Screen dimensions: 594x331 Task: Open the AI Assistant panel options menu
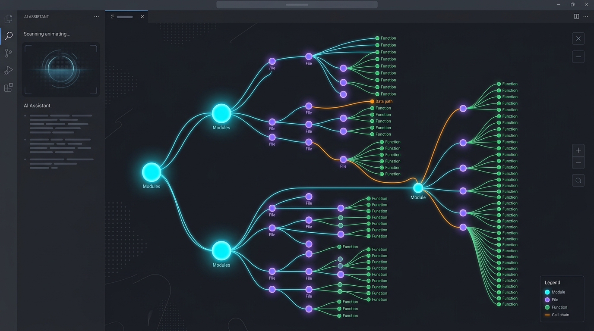(96, 16)
